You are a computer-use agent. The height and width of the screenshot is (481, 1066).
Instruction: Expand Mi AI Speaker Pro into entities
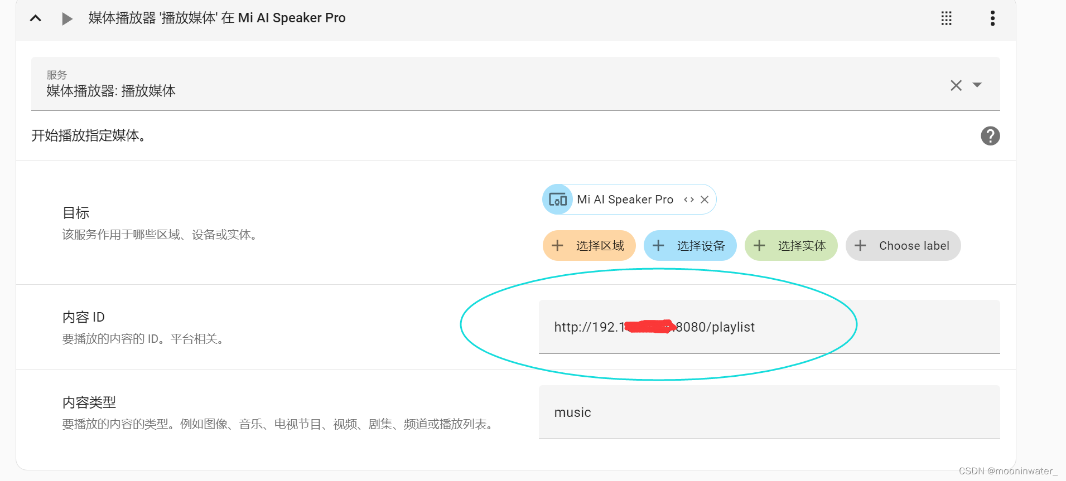click(x=689, y=200)
